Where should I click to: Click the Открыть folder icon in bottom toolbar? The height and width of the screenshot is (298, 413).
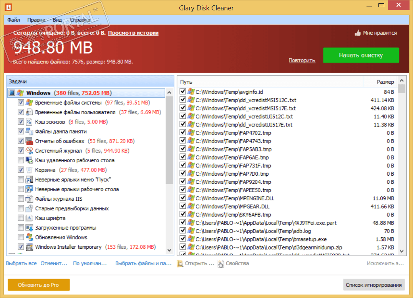(x=180, y=263)
